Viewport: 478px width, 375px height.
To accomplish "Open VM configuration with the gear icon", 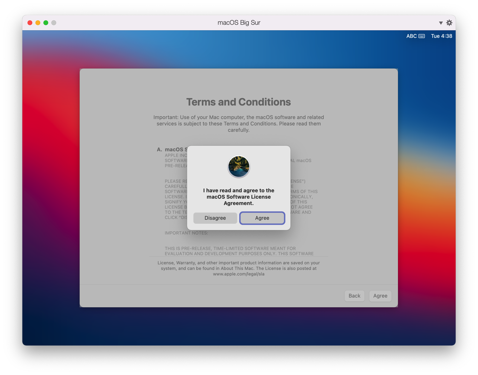I will 449,22.
